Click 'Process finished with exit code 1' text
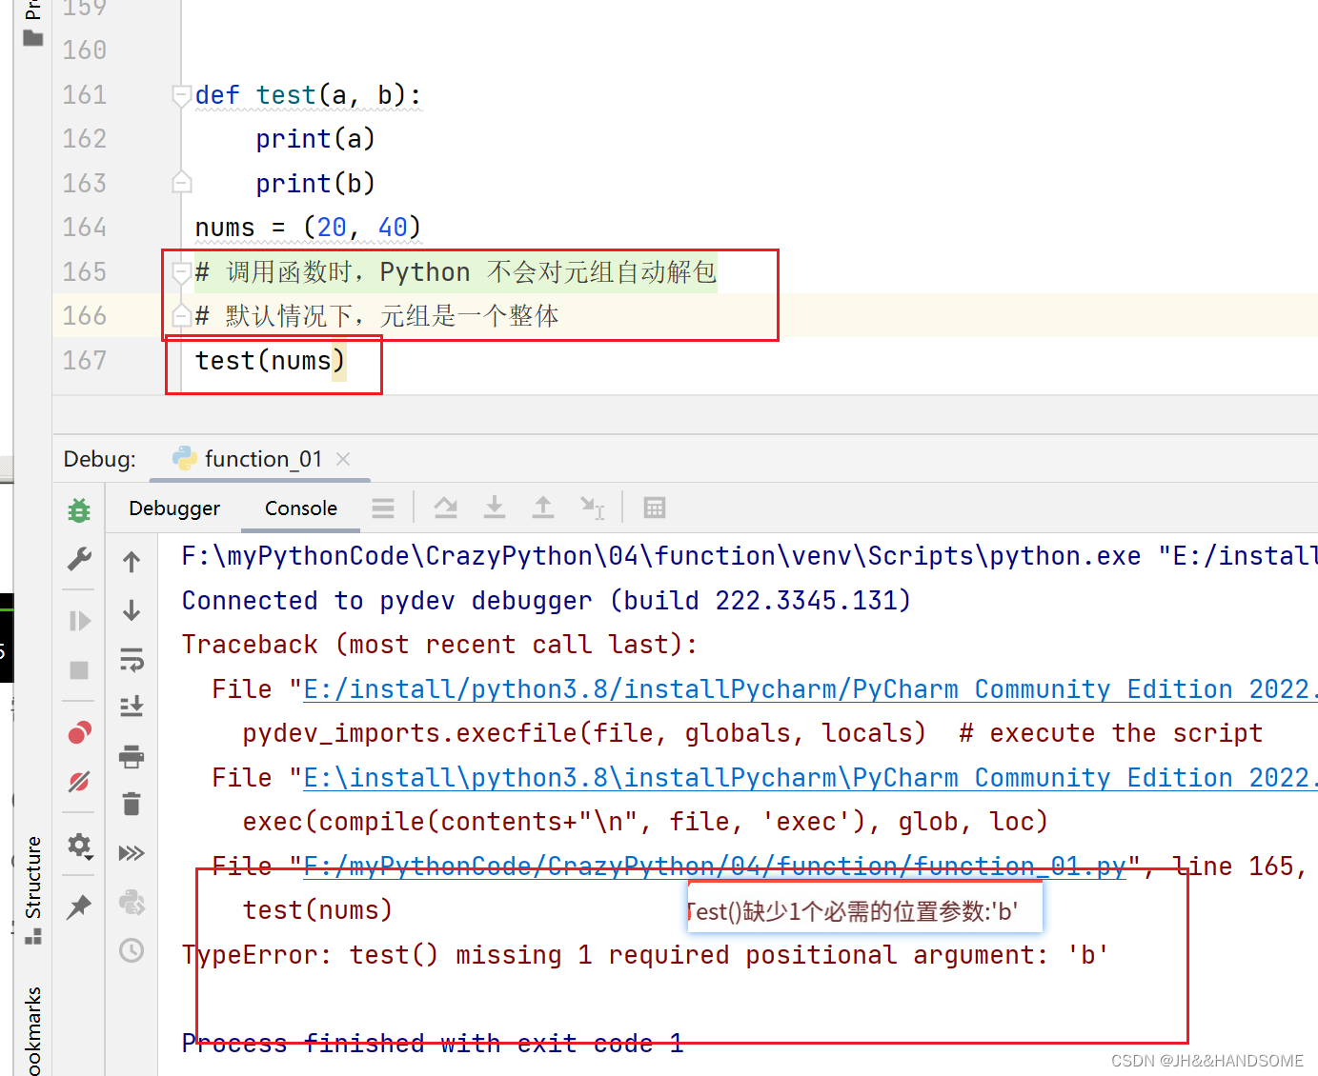 433,1043
